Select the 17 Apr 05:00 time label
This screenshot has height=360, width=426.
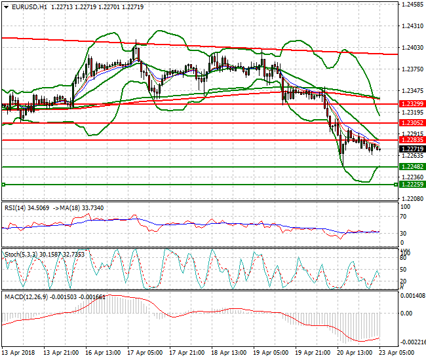[145, 353]
